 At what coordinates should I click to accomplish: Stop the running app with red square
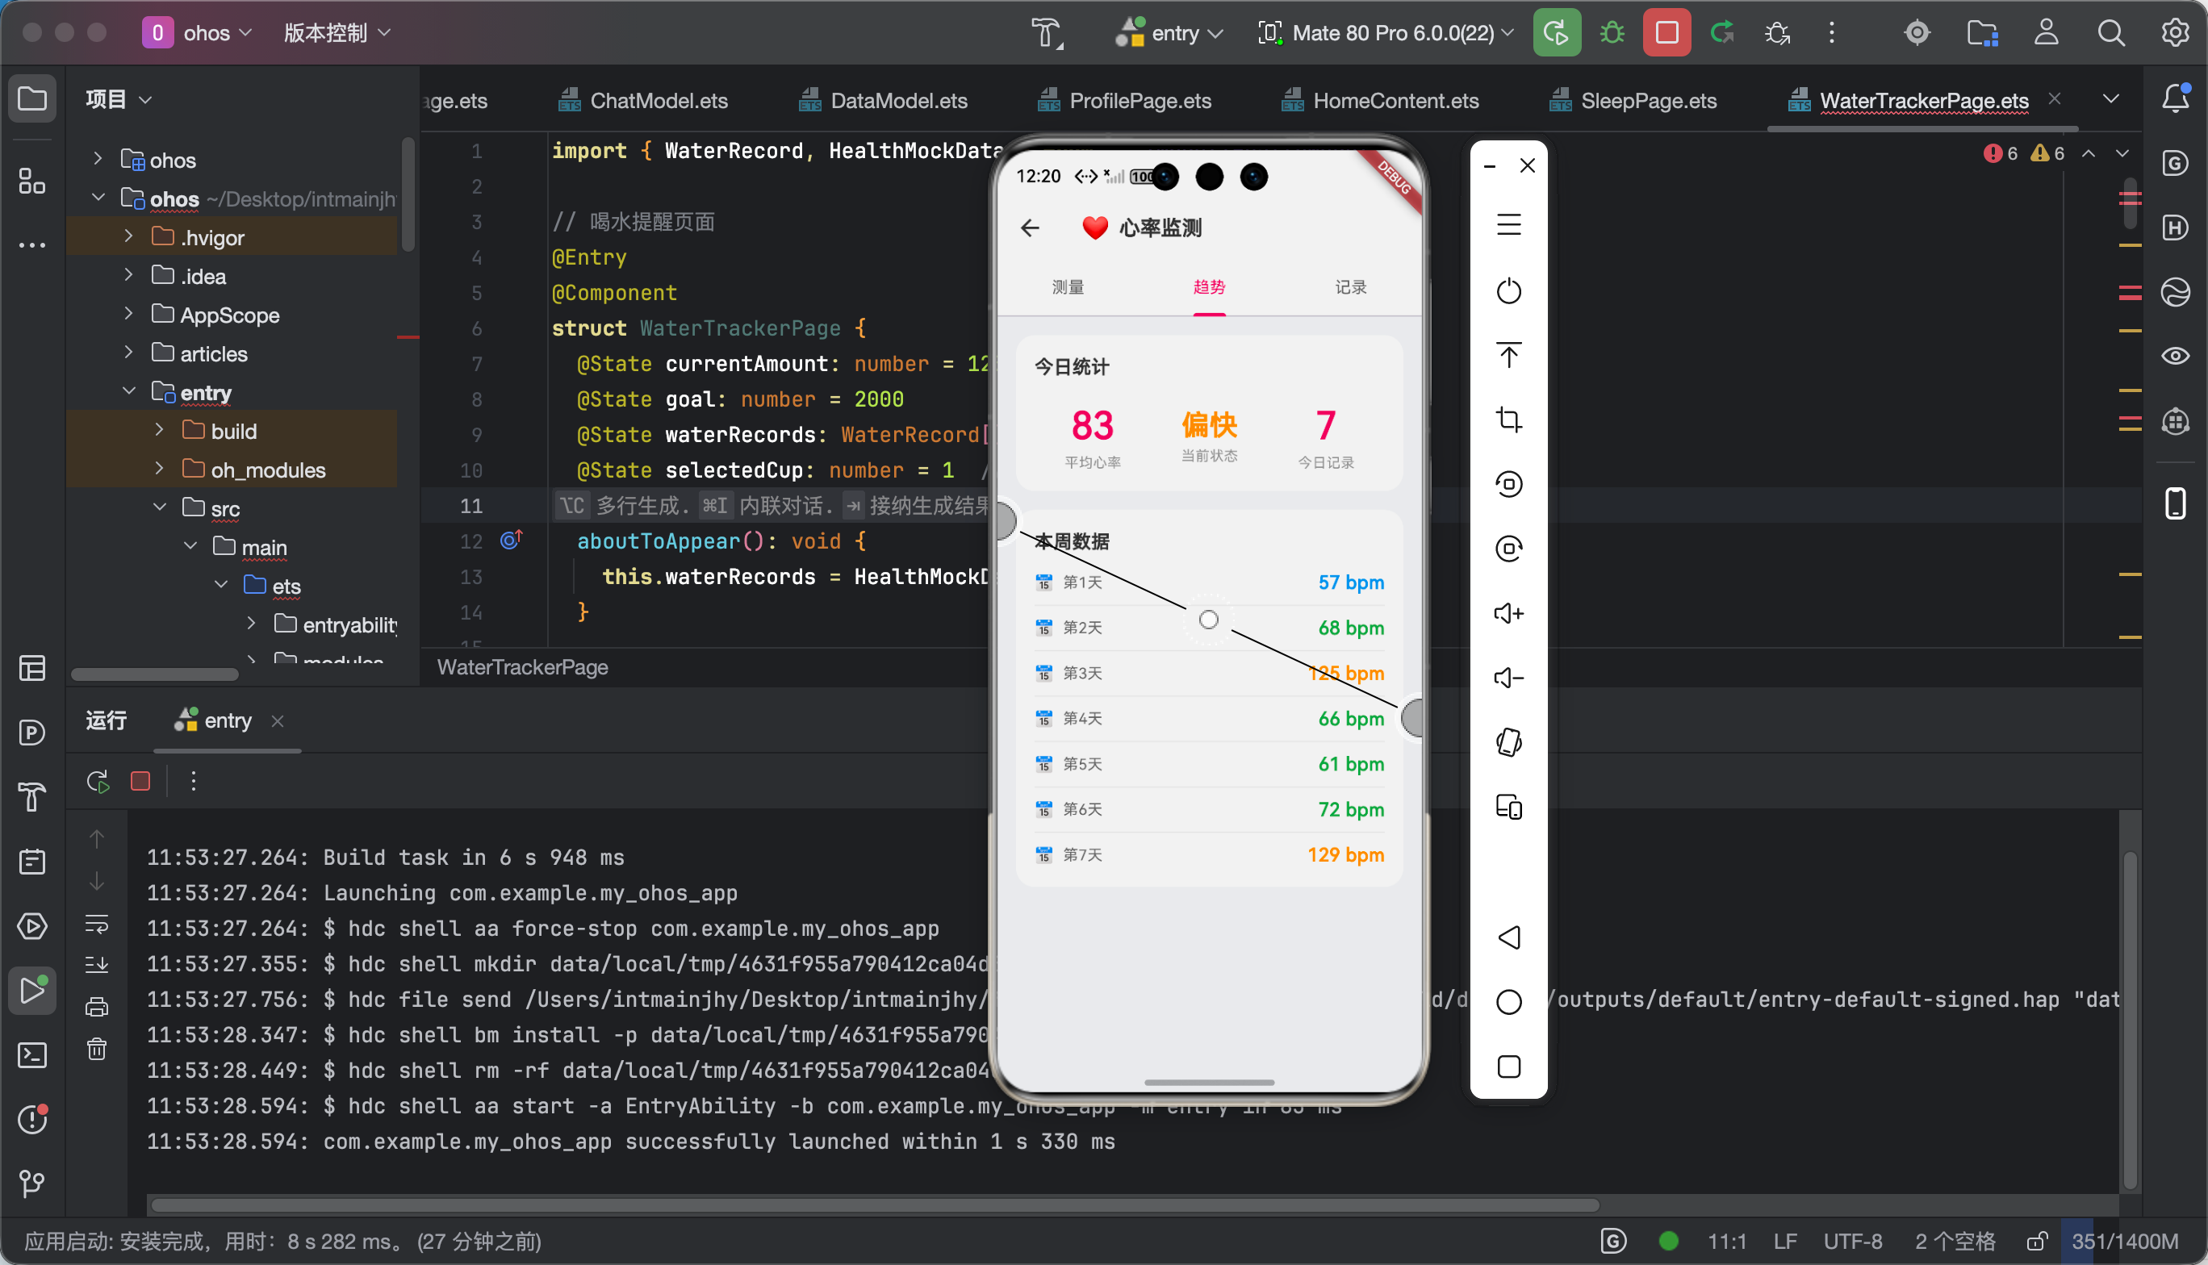[1666, 33]
